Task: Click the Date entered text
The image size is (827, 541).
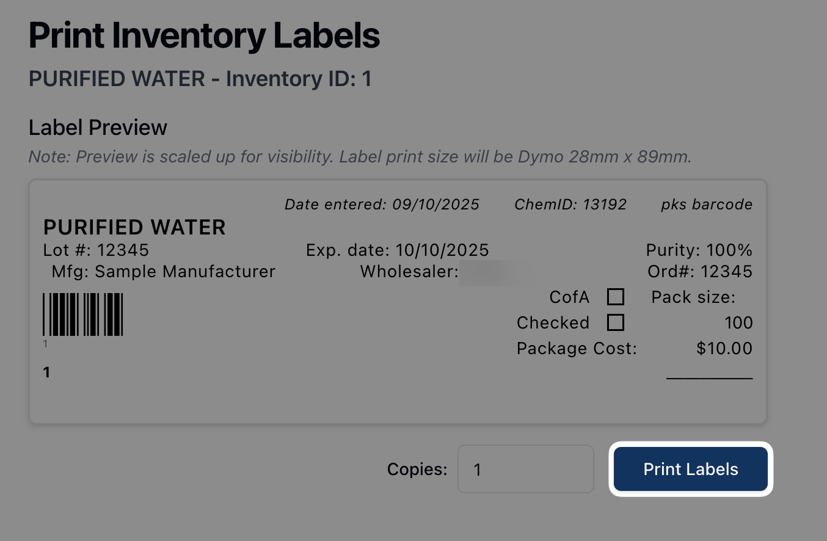Action: pyautogui.click(x=382, y=205)
